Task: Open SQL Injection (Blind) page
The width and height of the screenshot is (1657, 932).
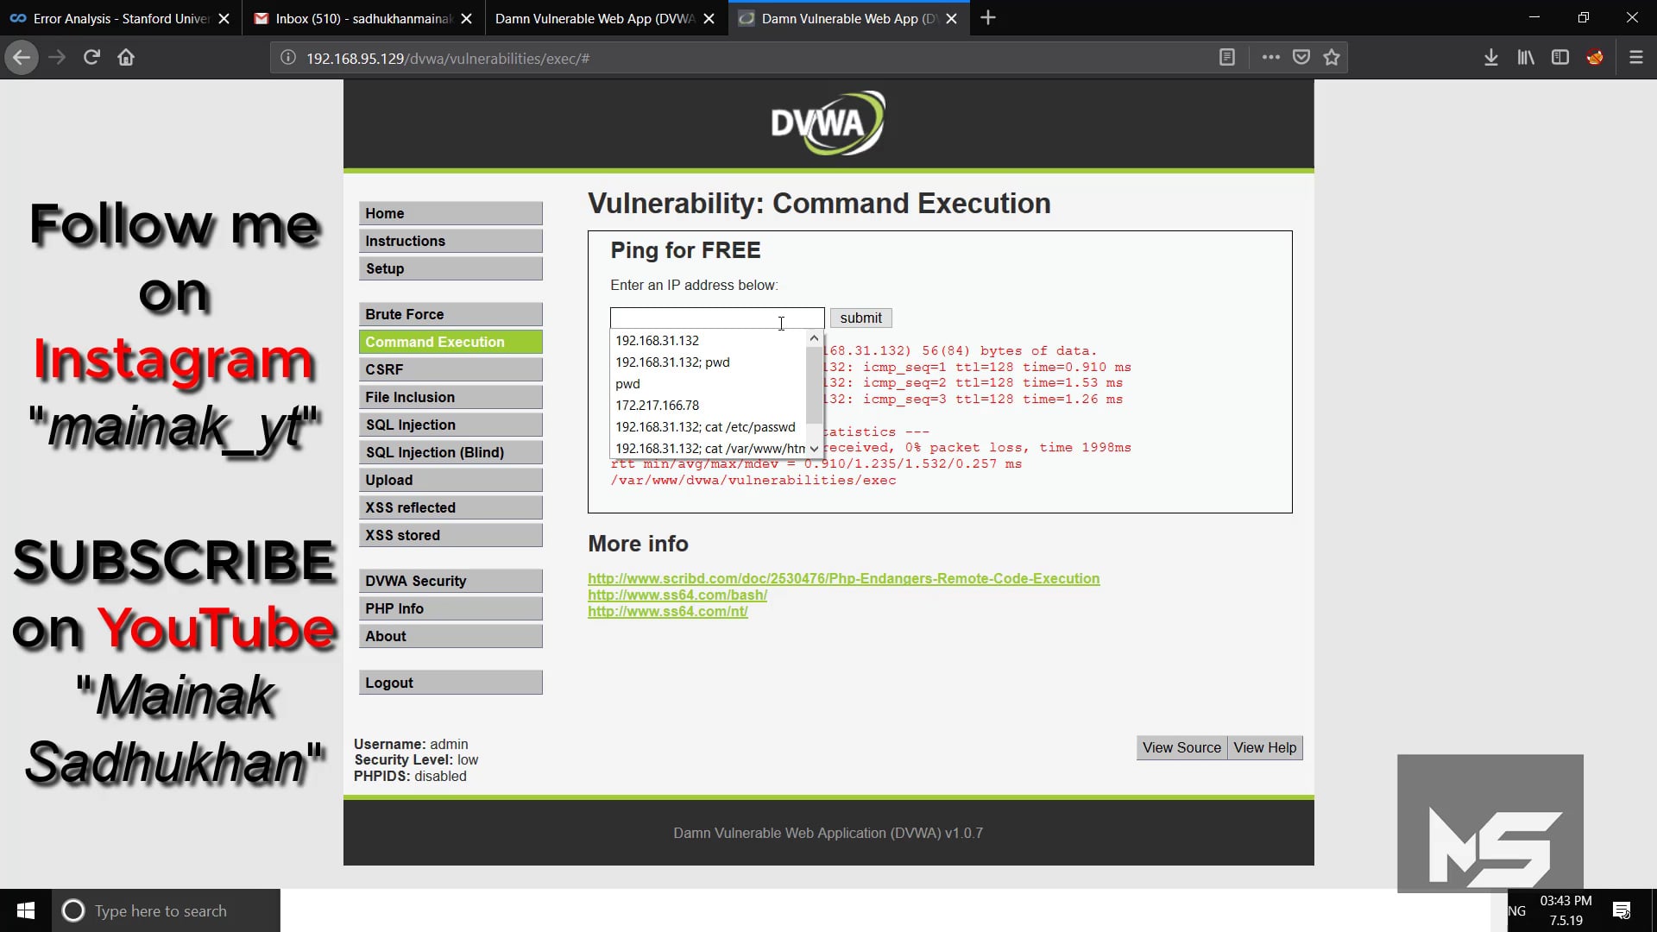Action: (450, 452)
